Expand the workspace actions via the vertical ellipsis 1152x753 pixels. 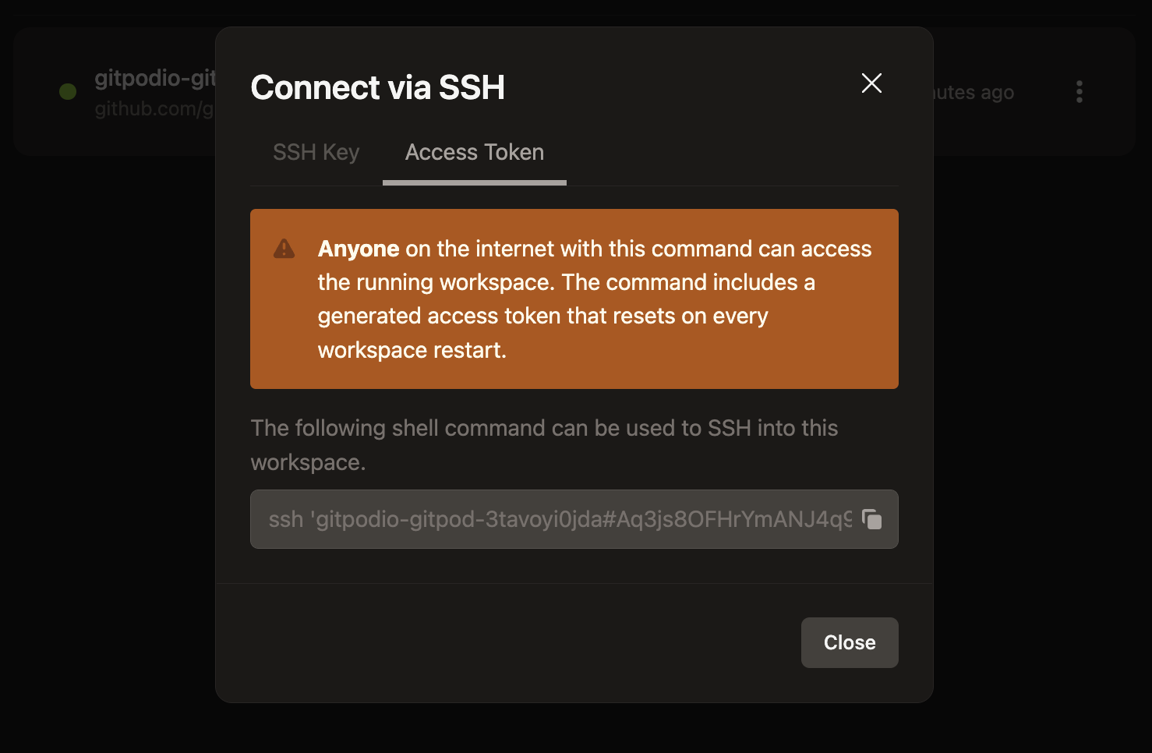(x=1079, y=91)
